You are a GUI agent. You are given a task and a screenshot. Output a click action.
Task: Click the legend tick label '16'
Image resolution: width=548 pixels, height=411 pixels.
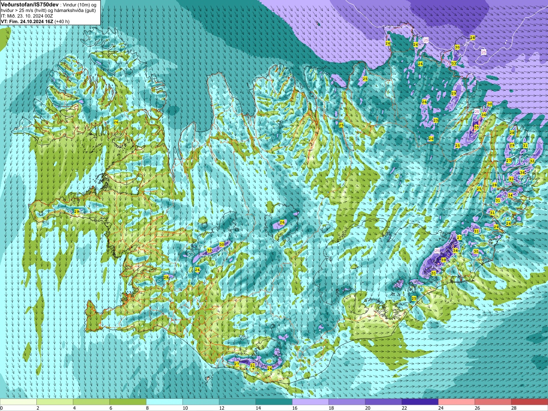295,408
